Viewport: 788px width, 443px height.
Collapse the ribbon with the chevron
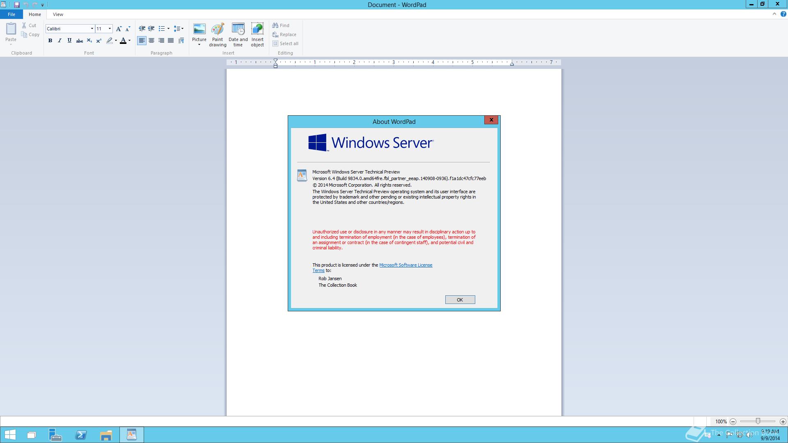pos(774,14)
